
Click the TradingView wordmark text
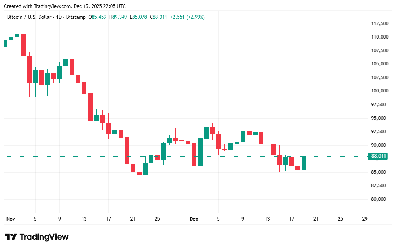click(44, 237)
